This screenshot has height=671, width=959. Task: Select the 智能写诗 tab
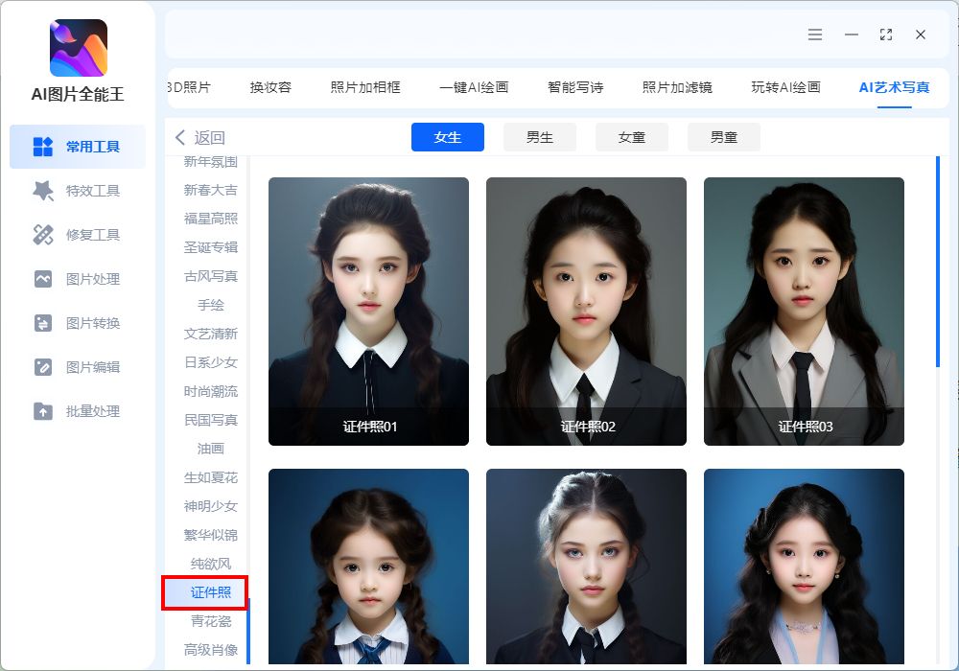[575, 87]
